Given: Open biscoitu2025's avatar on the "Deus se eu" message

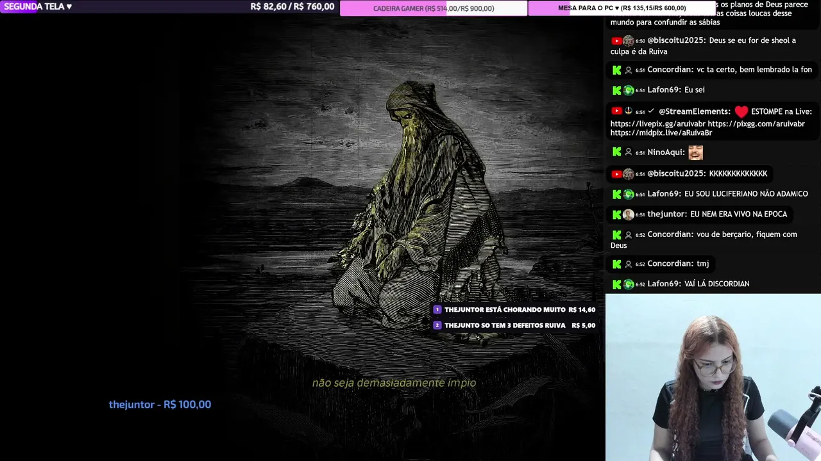Looking at the screenshot, I should coord(629,40).
